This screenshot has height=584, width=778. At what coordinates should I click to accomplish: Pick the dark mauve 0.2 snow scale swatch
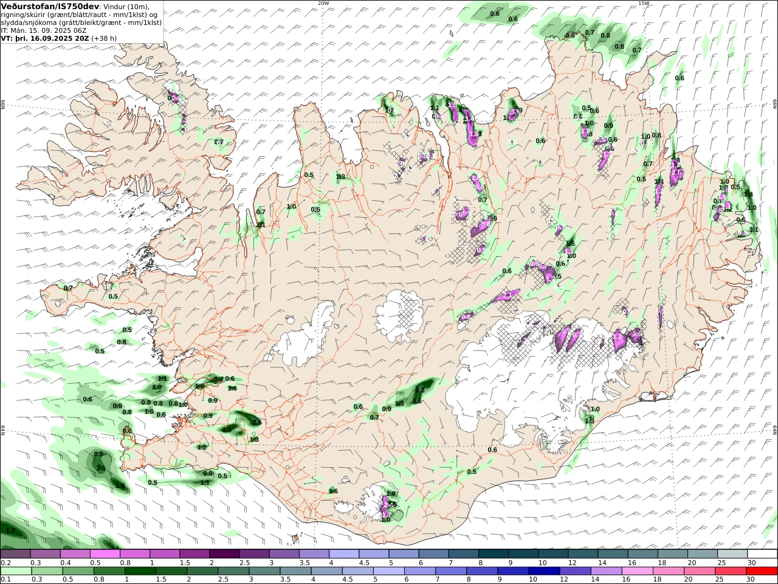click(15, 554)
